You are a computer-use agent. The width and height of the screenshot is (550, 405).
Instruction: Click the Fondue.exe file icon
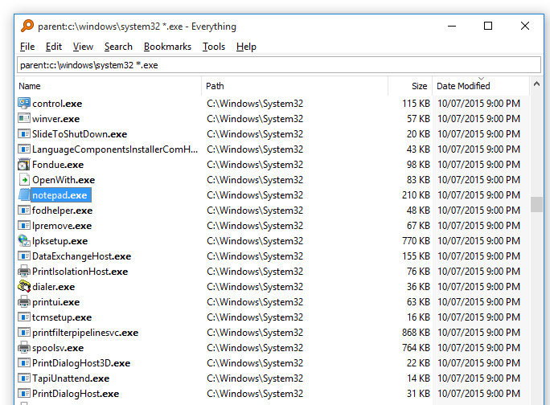pyautogui.click(x=24, y=165)
